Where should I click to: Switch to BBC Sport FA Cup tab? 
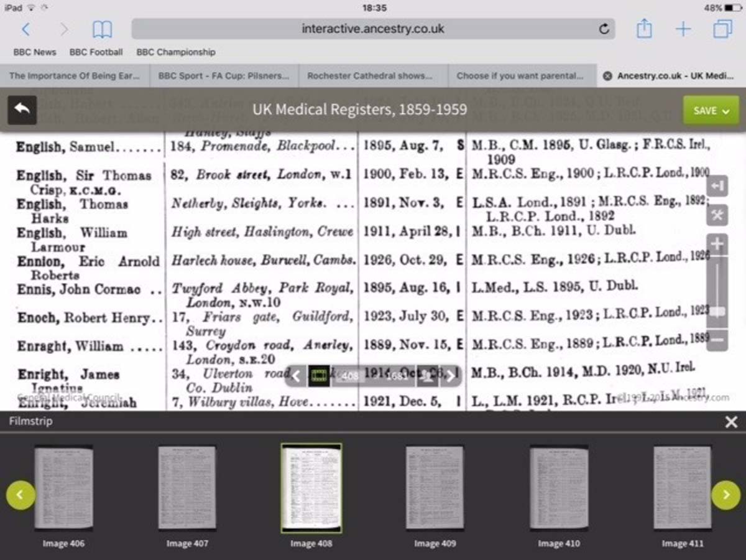(x=224, y=76)
